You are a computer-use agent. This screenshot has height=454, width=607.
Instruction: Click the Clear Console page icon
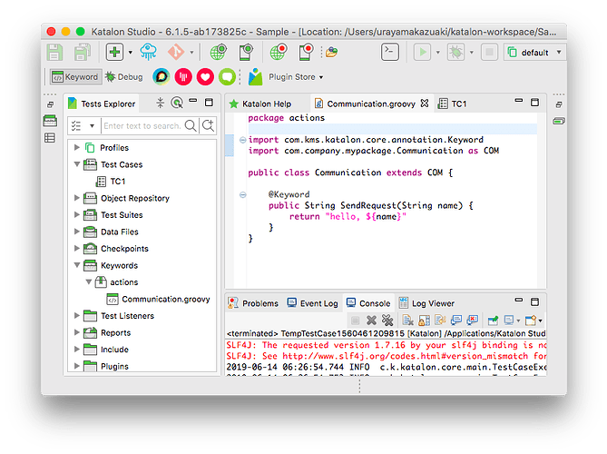pos(407,321)
